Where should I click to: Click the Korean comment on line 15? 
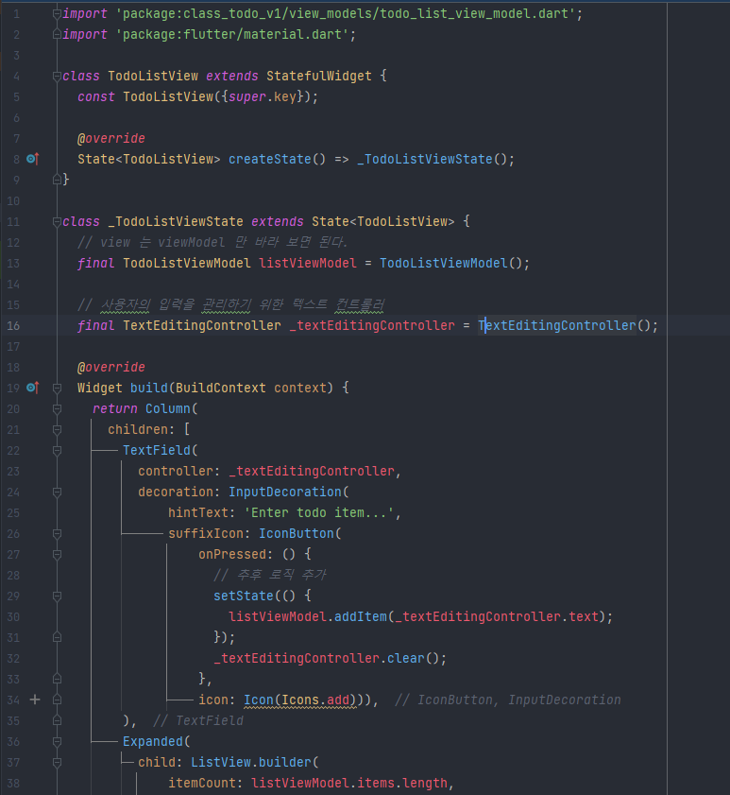[231, 304]
